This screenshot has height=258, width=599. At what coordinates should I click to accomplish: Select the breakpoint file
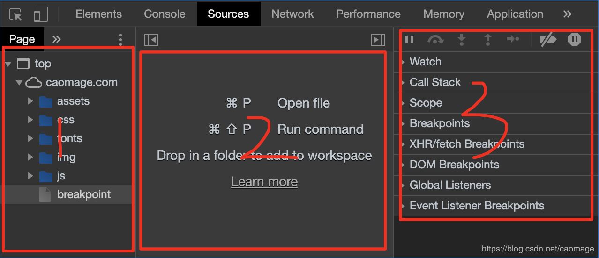click(83, 194)
